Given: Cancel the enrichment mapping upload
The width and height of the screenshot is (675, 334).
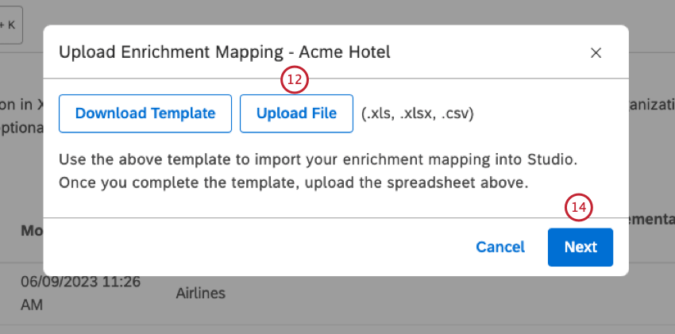Looking at the screenshot, I should [500, 247].
